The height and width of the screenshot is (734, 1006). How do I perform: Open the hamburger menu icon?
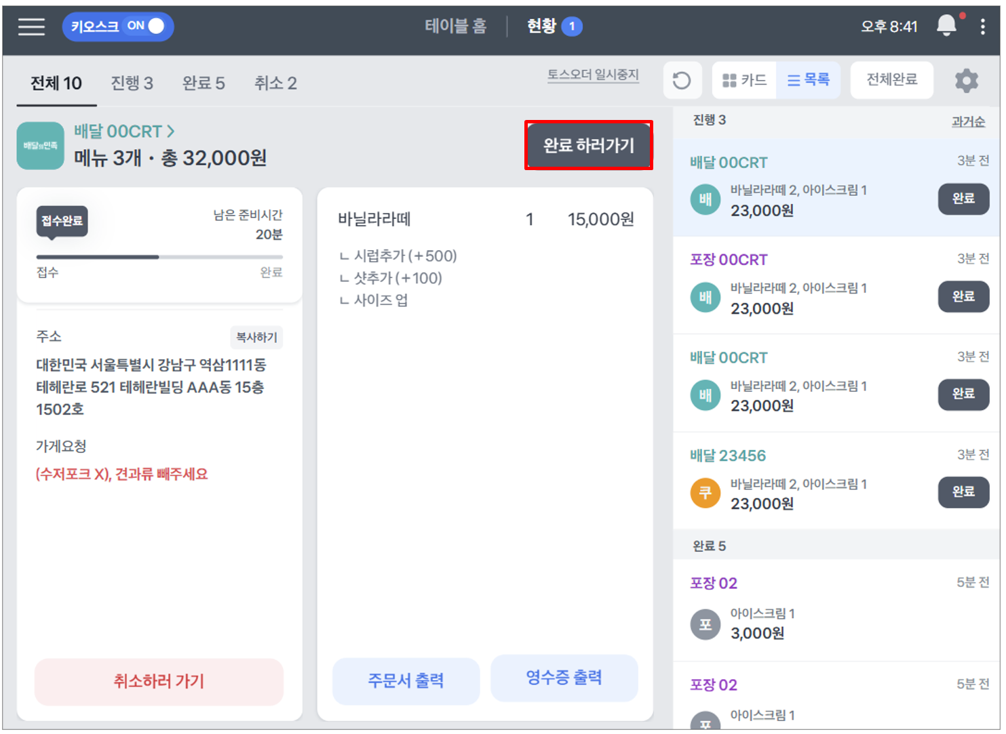pyautogui.click(x=31, y=26)
